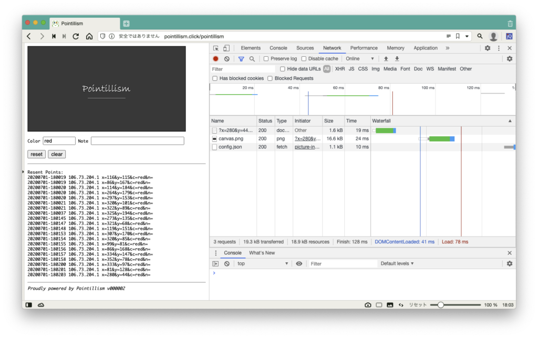Check the Disable cache option
This screenshot has width=538, height=338.
(304, 59)
